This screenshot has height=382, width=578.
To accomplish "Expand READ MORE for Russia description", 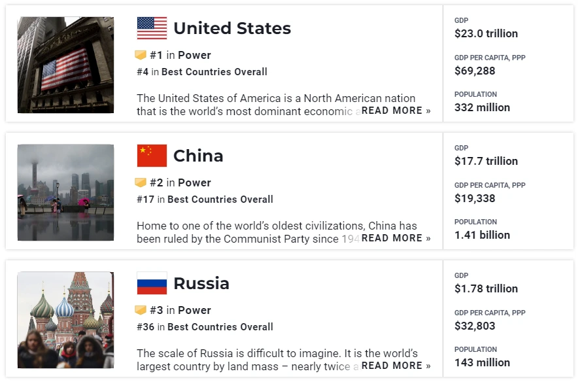I will click(x=396, y=366).
